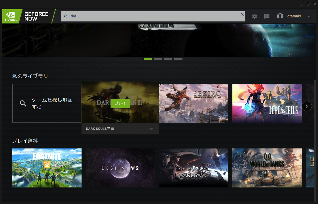Select the Dead Cells game thumbnail

(267, 103)
